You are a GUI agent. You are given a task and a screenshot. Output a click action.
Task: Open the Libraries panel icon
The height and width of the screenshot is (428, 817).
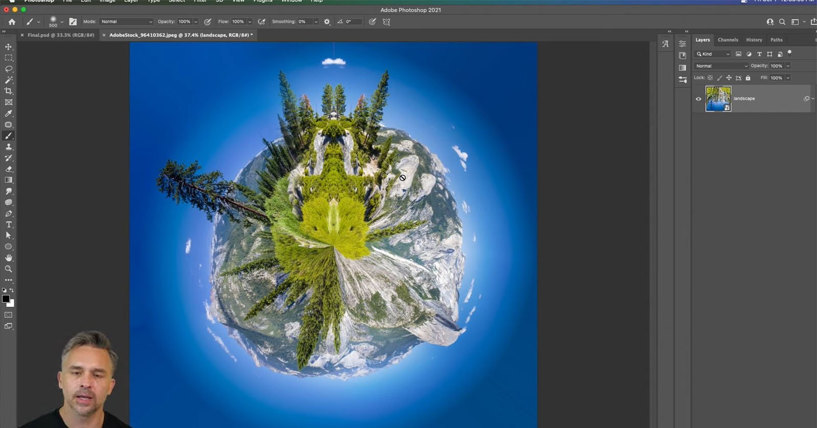click(683, 56)
